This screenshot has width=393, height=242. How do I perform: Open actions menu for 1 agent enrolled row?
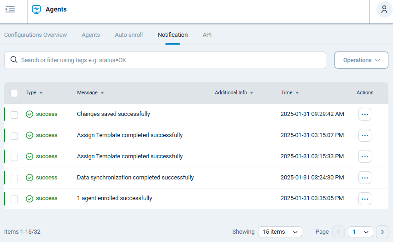364,199
